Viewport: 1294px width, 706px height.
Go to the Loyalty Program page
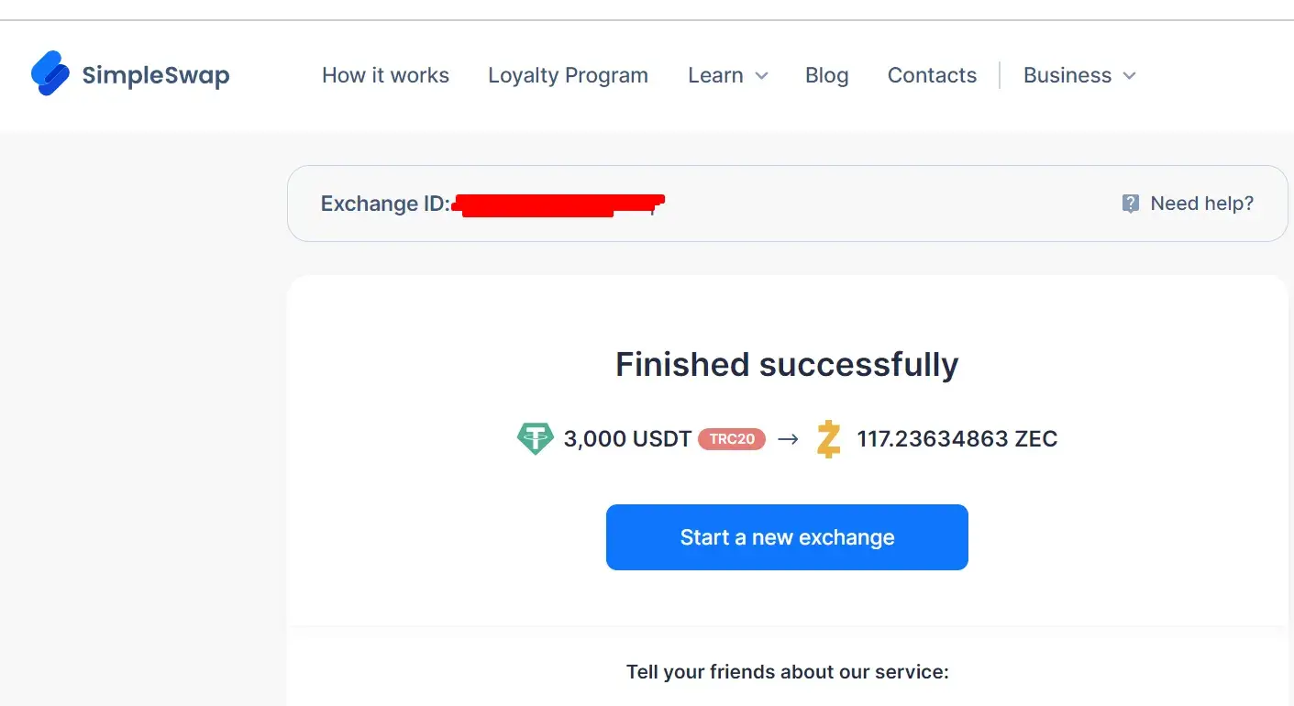(x=568, y=75)
